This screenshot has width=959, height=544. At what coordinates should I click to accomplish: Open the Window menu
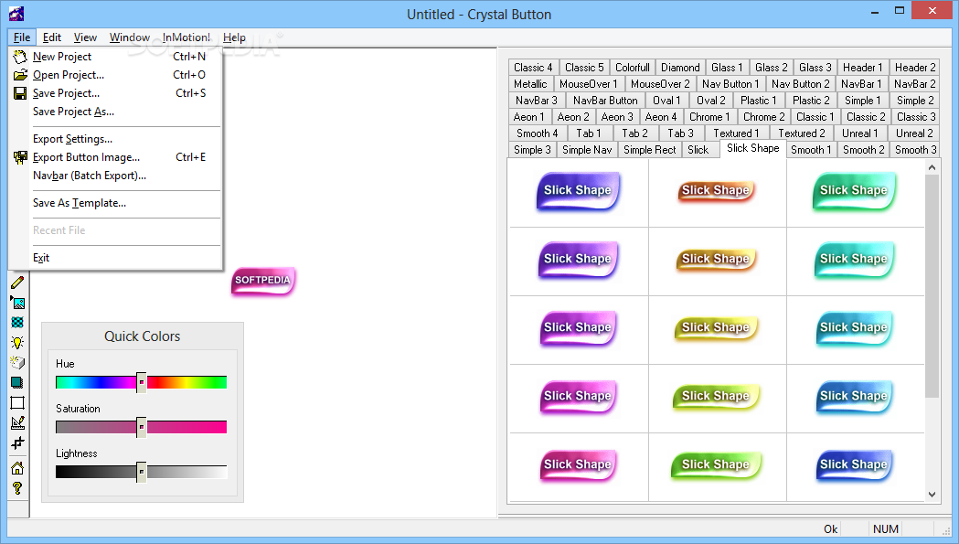[129, 37]
